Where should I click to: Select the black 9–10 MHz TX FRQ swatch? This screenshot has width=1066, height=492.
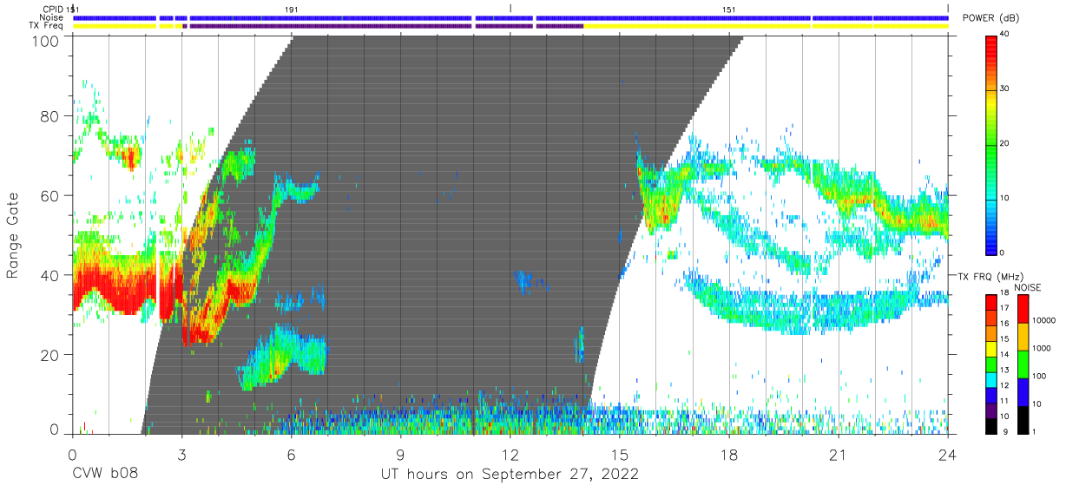(992, 424)
